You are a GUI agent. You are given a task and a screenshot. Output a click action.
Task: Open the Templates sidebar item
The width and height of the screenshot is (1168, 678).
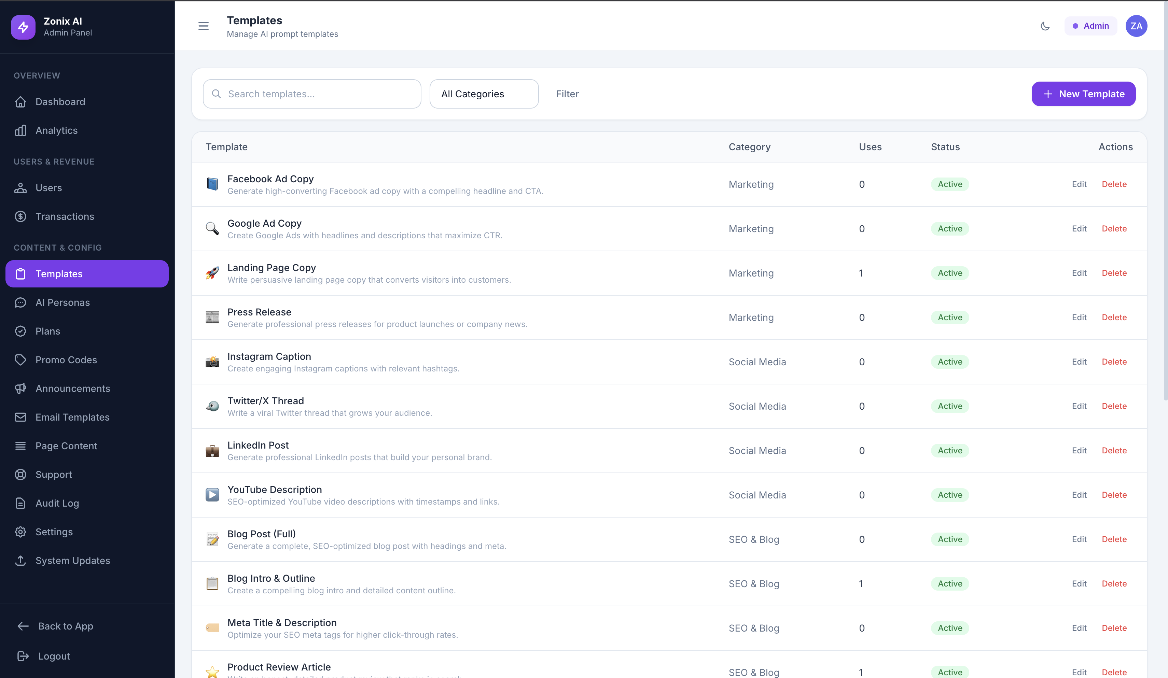[x=87, y=274]
